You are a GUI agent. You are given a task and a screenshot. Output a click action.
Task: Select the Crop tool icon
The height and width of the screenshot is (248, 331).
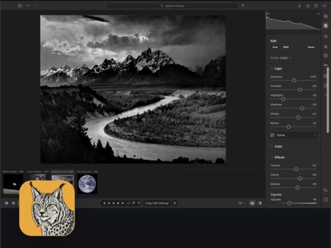pyautogui.click(x=325, y=37)
